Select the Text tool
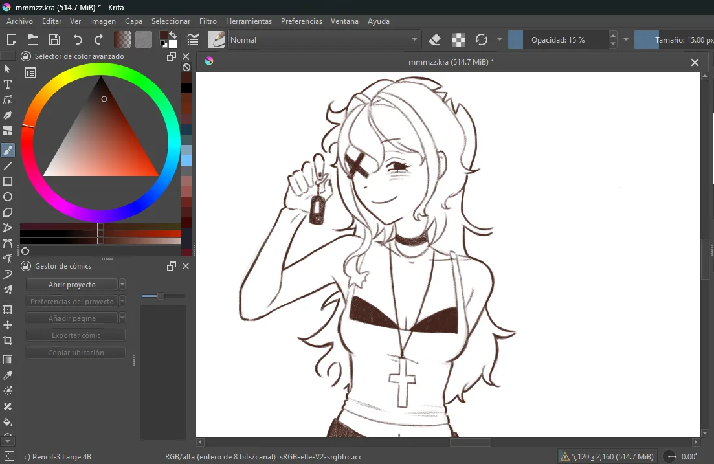This screenshot has width=714, height=464. [x=7, y=84]
